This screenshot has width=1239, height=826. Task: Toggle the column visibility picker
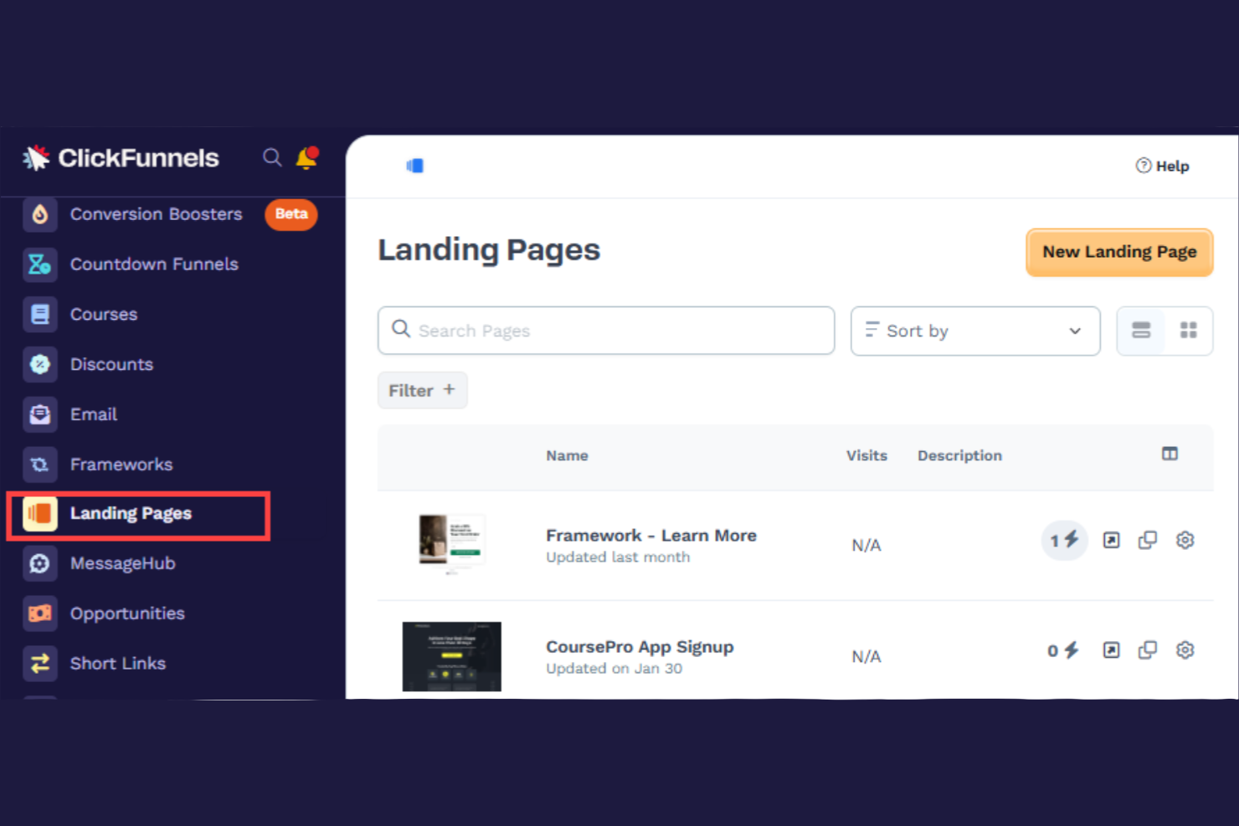tap(1170, 454)
